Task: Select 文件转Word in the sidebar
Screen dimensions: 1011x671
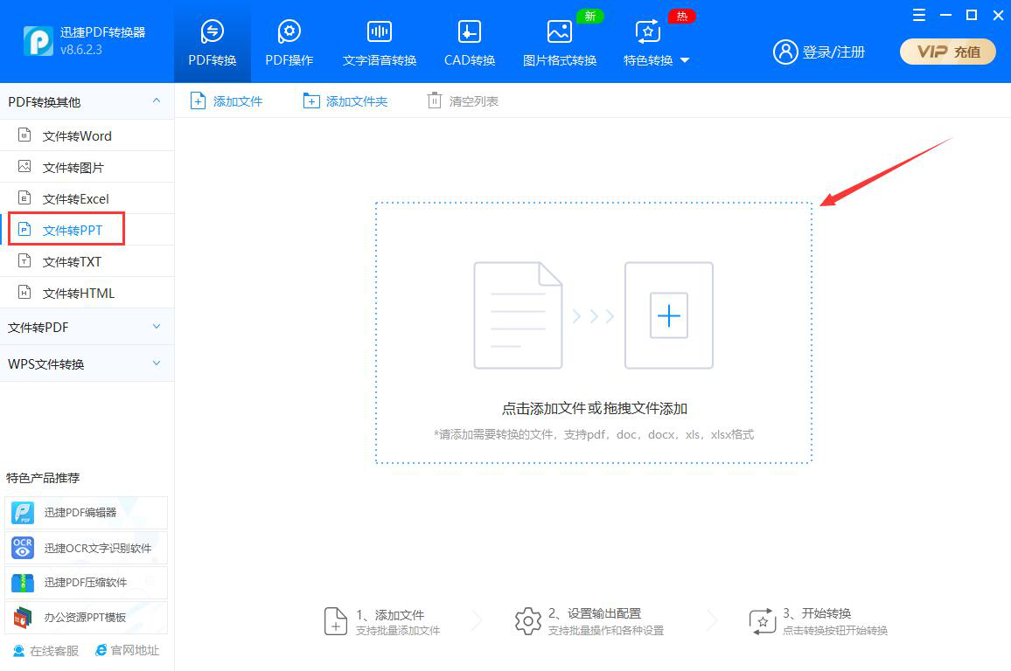Action: [87, 135]
